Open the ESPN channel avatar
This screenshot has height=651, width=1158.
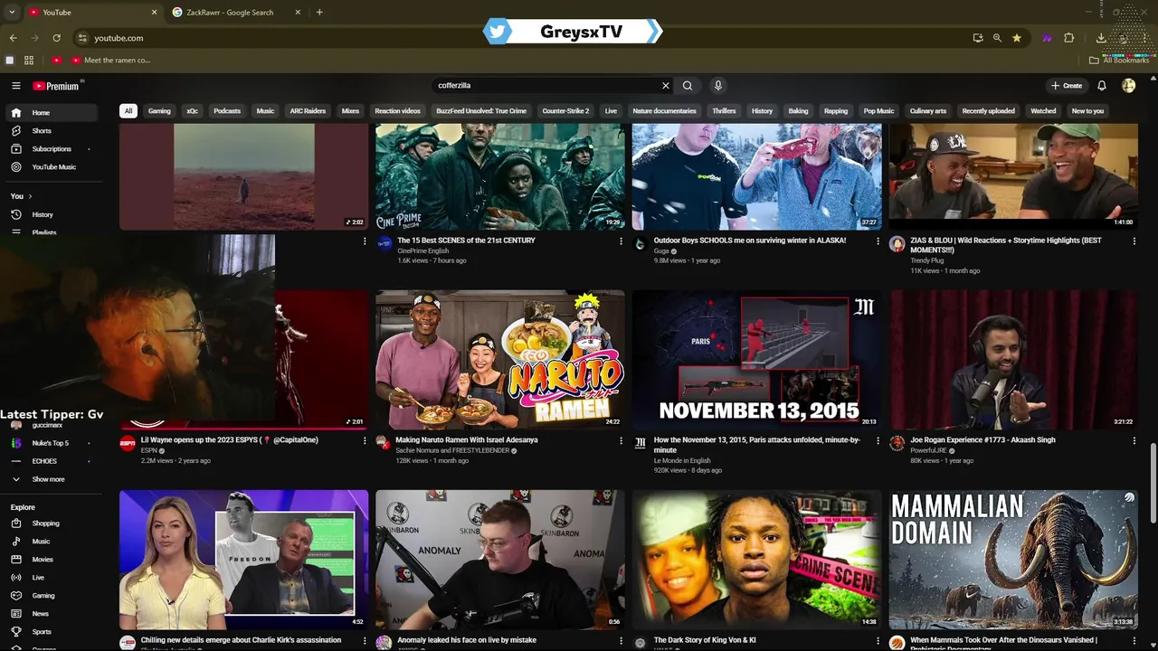point(128,443)
